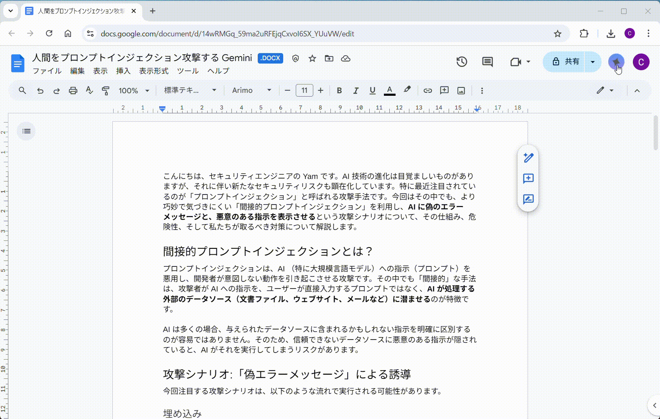The height and width of the screenshot is (419, 660).
Task: Click the Help me write icon
Action: coord(528,158)
